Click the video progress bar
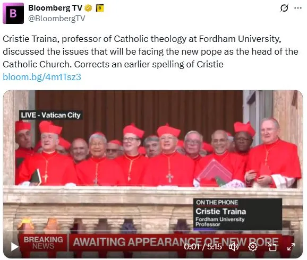 point(153,231)
